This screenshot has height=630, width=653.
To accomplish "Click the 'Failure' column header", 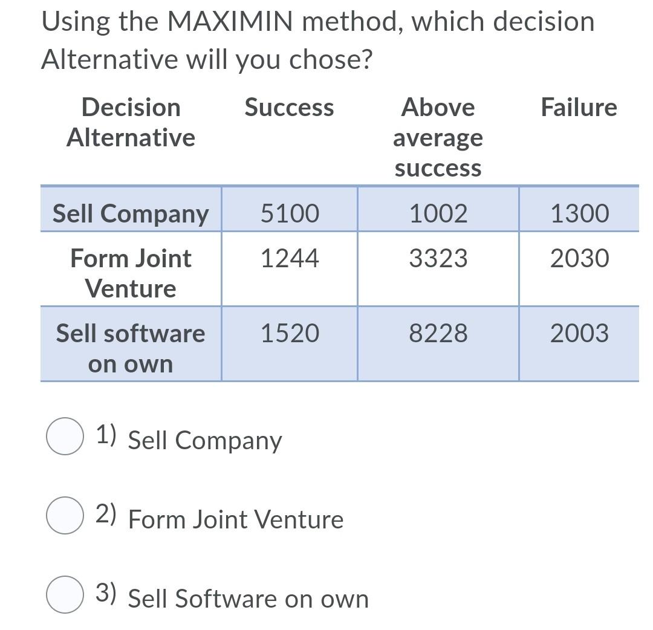I will pyautogui.click(x=580, y=108).
